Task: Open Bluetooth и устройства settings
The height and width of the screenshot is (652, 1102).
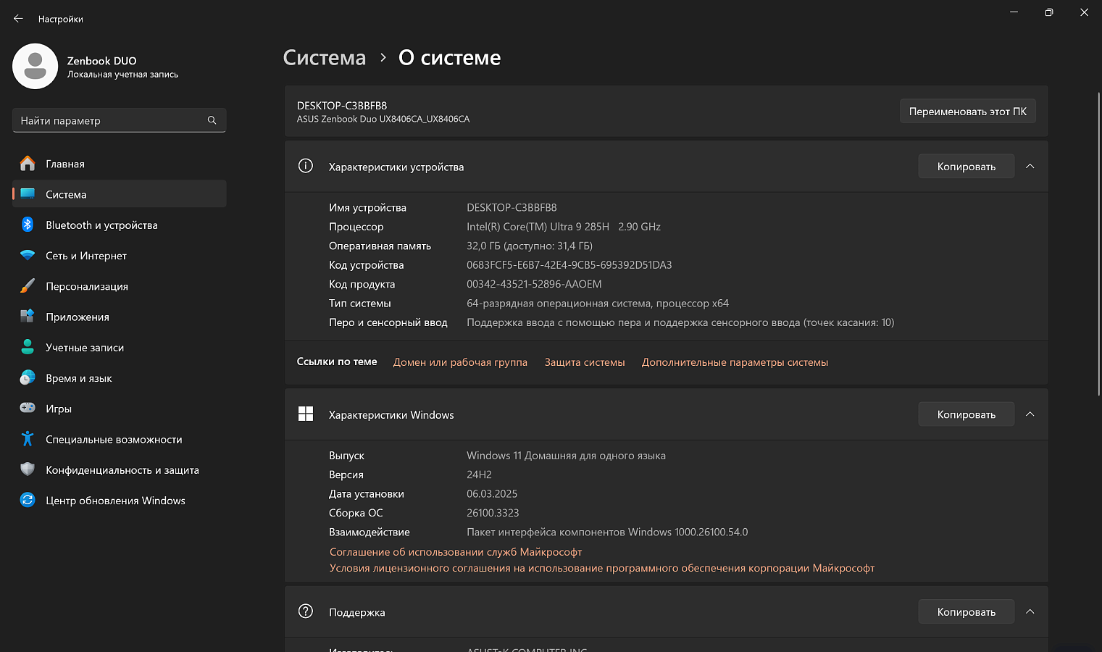Action: coord(120,225)
